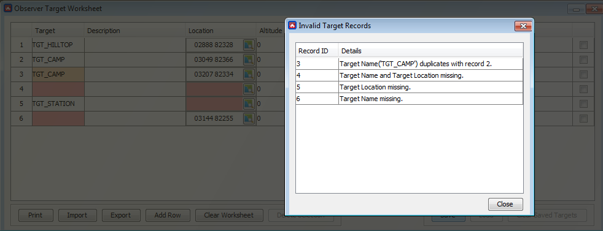Click the Altitude column header
The image size is (603, 231).
coord(270,31)
